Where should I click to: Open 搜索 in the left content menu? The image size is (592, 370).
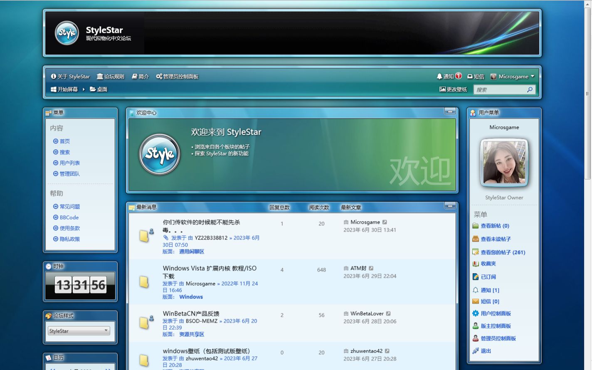click(x=62, y=152)
